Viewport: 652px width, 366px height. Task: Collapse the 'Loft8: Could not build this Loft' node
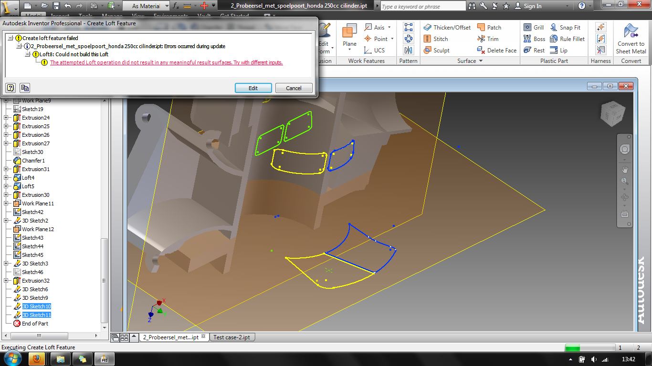(x=28, y=54)
